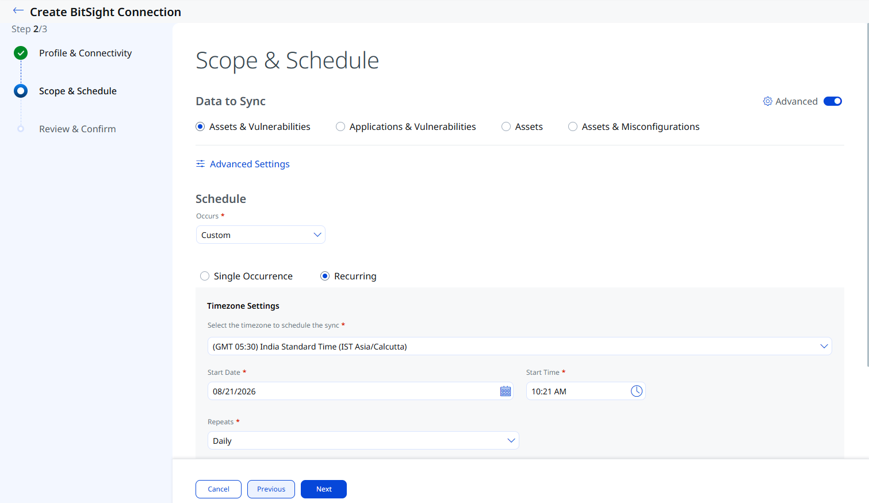The width and height of the screenshot is (869, 503).
Task: Go back with the Previous button
Action: tap(271, 489)
